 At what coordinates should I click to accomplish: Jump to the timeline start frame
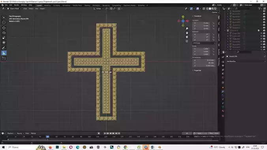point(105,133)
